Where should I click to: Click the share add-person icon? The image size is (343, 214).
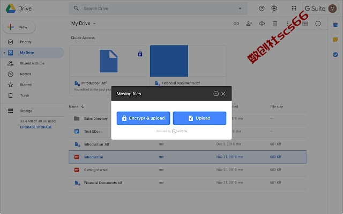(249, 24)
